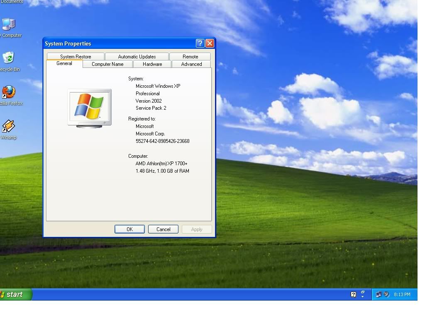This screenshot has height=318, width=425.
Task: Click the "Microsoft Windows XP" text
Action: [158, 86]
